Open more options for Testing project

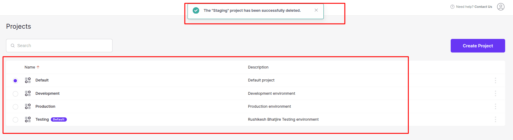click(x=495, y=119)
